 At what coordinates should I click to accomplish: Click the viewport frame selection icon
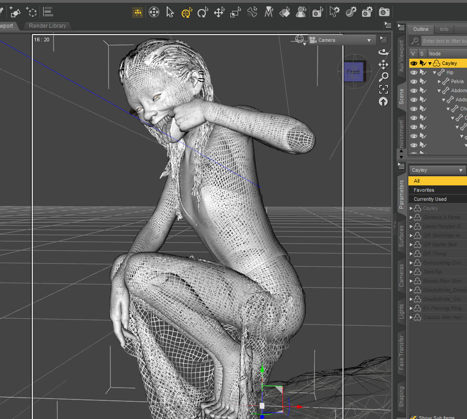[x=383, y=89]
